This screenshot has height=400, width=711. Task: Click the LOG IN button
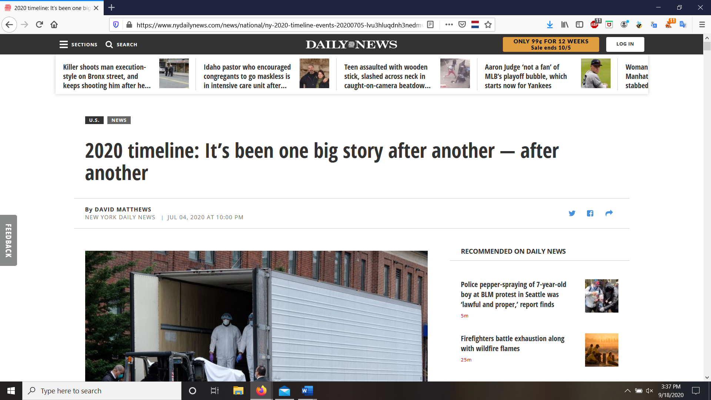(625, 44)
